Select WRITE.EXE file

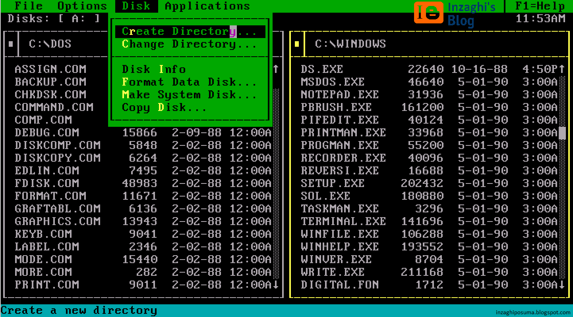pyautogui.click(x=429, y=272)
